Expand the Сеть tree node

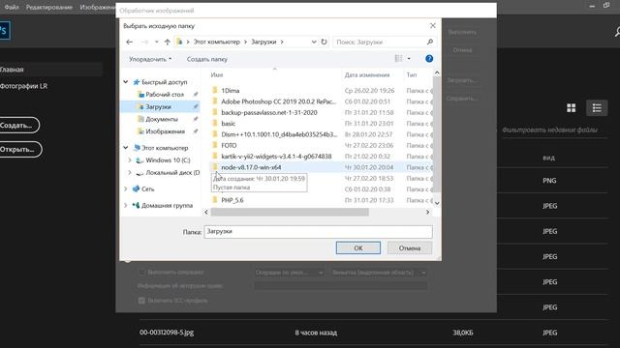pos(126,189)
